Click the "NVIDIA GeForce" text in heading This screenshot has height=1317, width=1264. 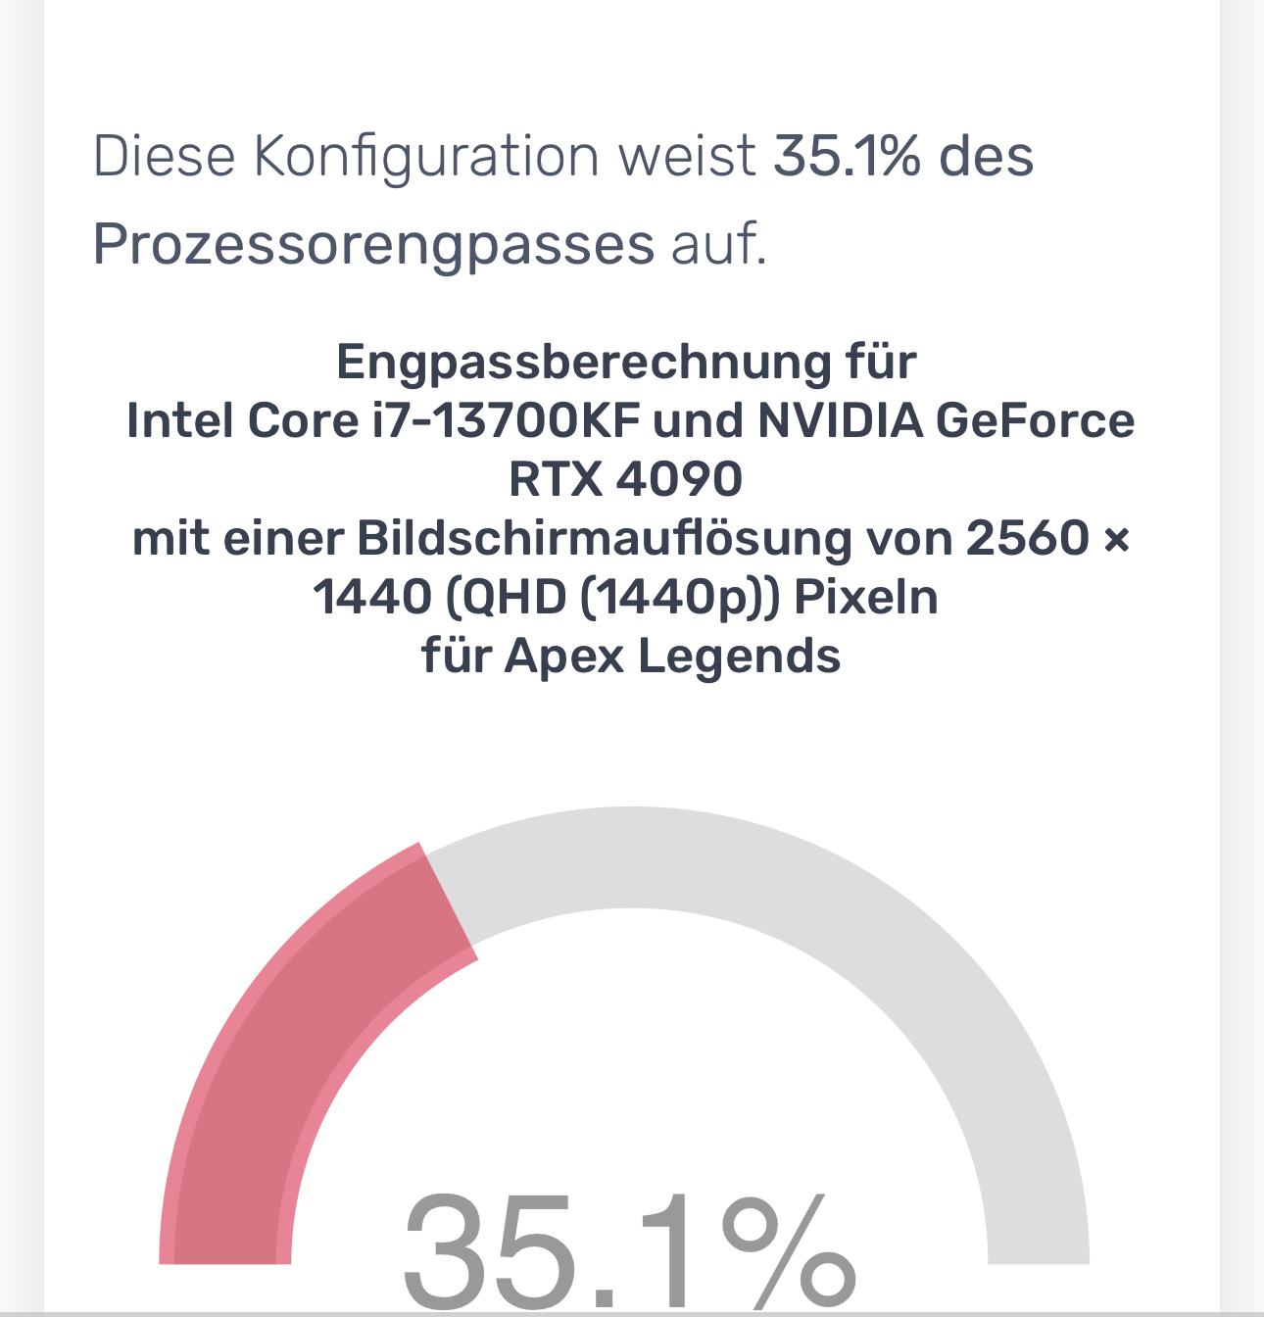pyautogui.click(x=946, y=421)
